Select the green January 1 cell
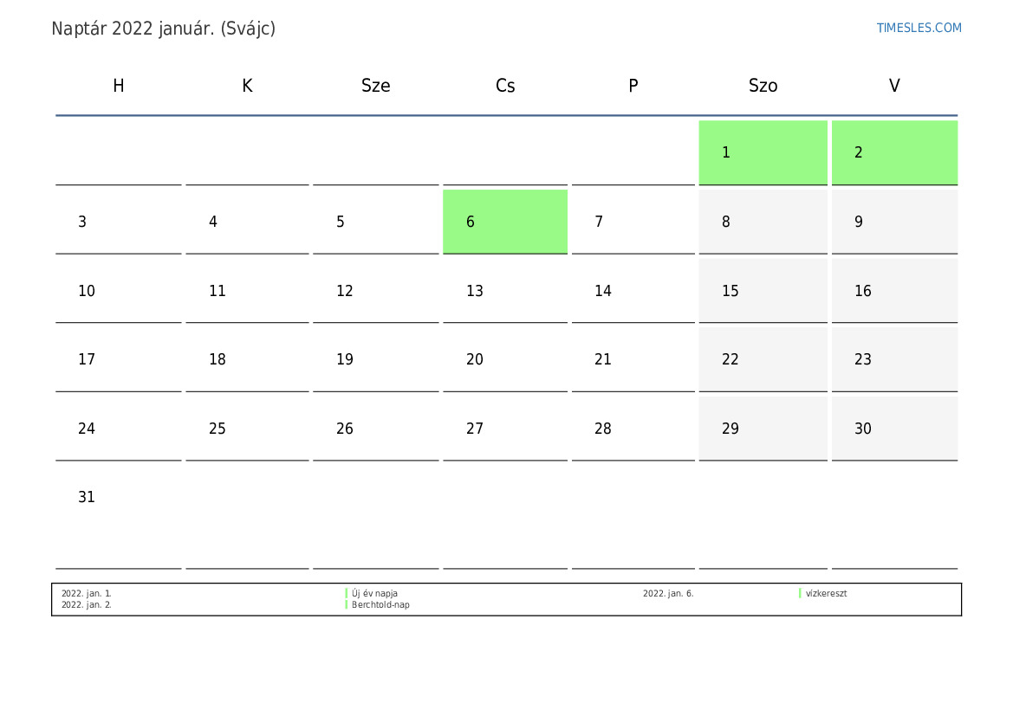 763,152
